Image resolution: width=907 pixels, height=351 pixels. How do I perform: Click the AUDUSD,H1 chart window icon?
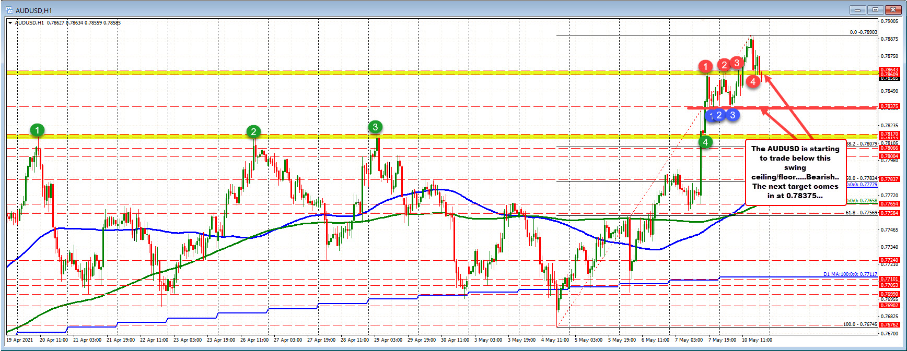pyautogui.click(x=9, y=10)
